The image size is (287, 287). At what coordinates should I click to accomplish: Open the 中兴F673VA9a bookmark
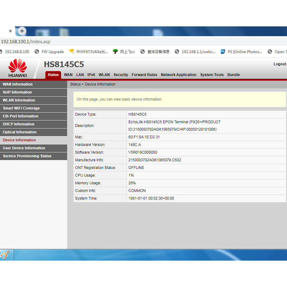(x=89, y=52)
